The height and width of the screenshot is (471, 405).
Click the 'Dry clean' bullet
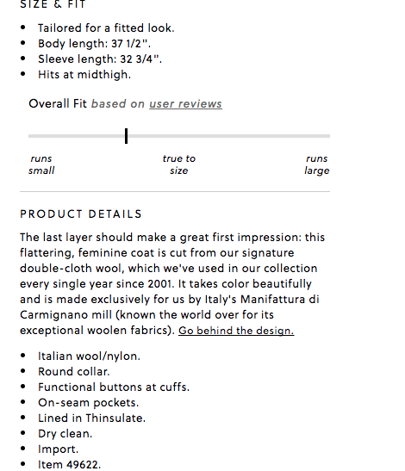pyautogui.click(x=65, y=434)
